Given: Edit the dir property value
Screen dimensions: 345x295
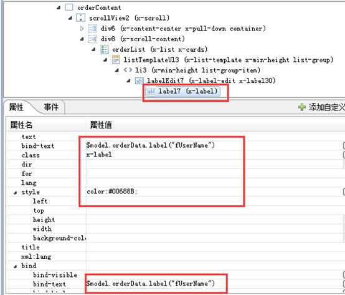Looking at the screenshot, I should pyautogui.click(x=214, y=164).
